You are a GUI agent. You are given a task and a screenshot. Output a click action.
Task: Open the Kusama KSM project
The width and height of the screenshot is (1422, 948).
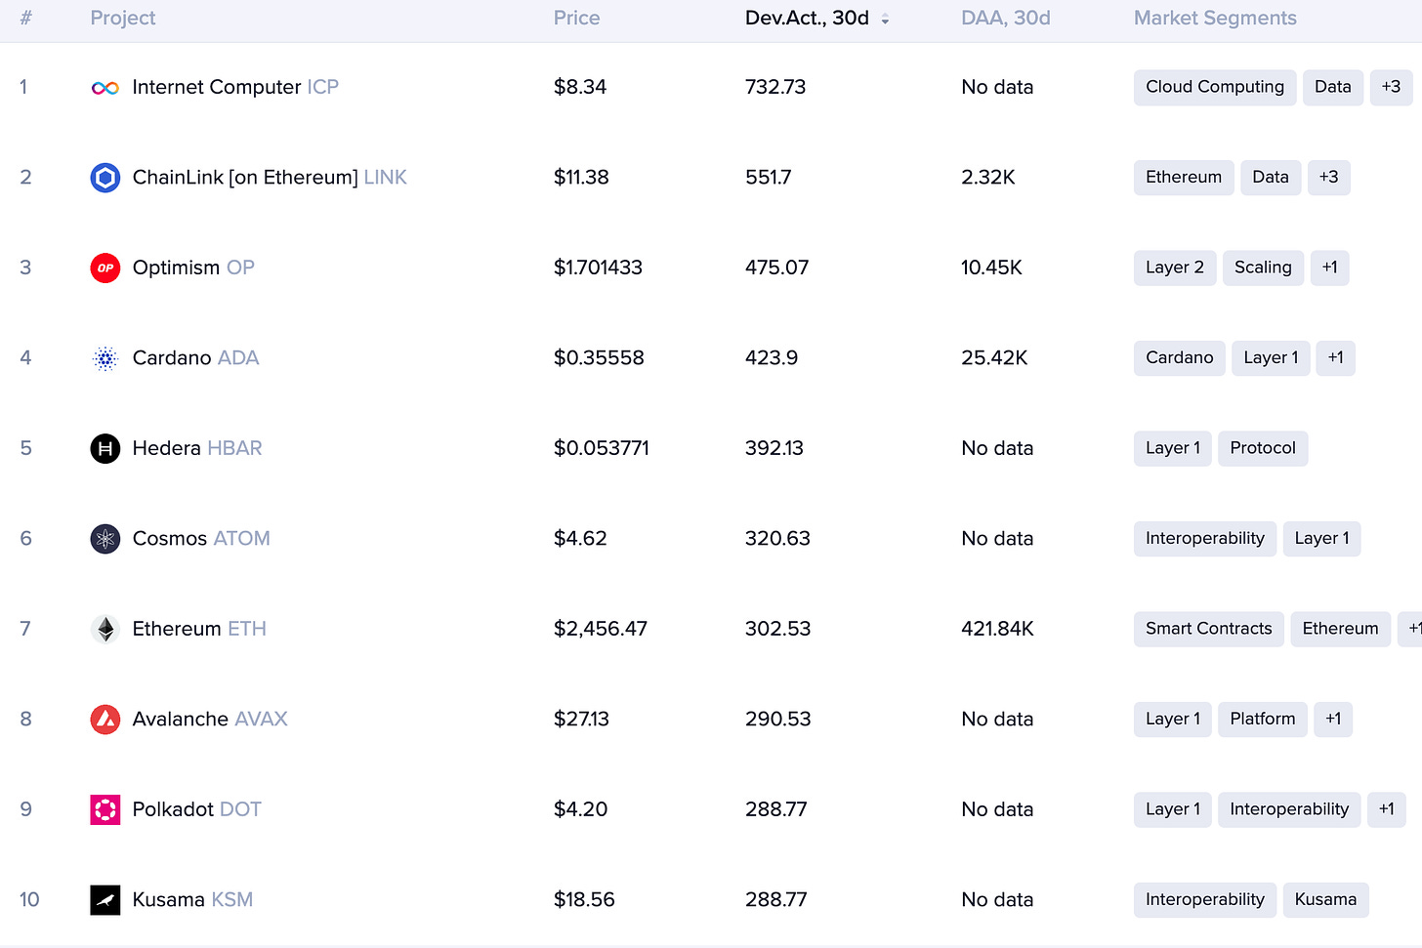pyautogui.click(x=192, y=900)
